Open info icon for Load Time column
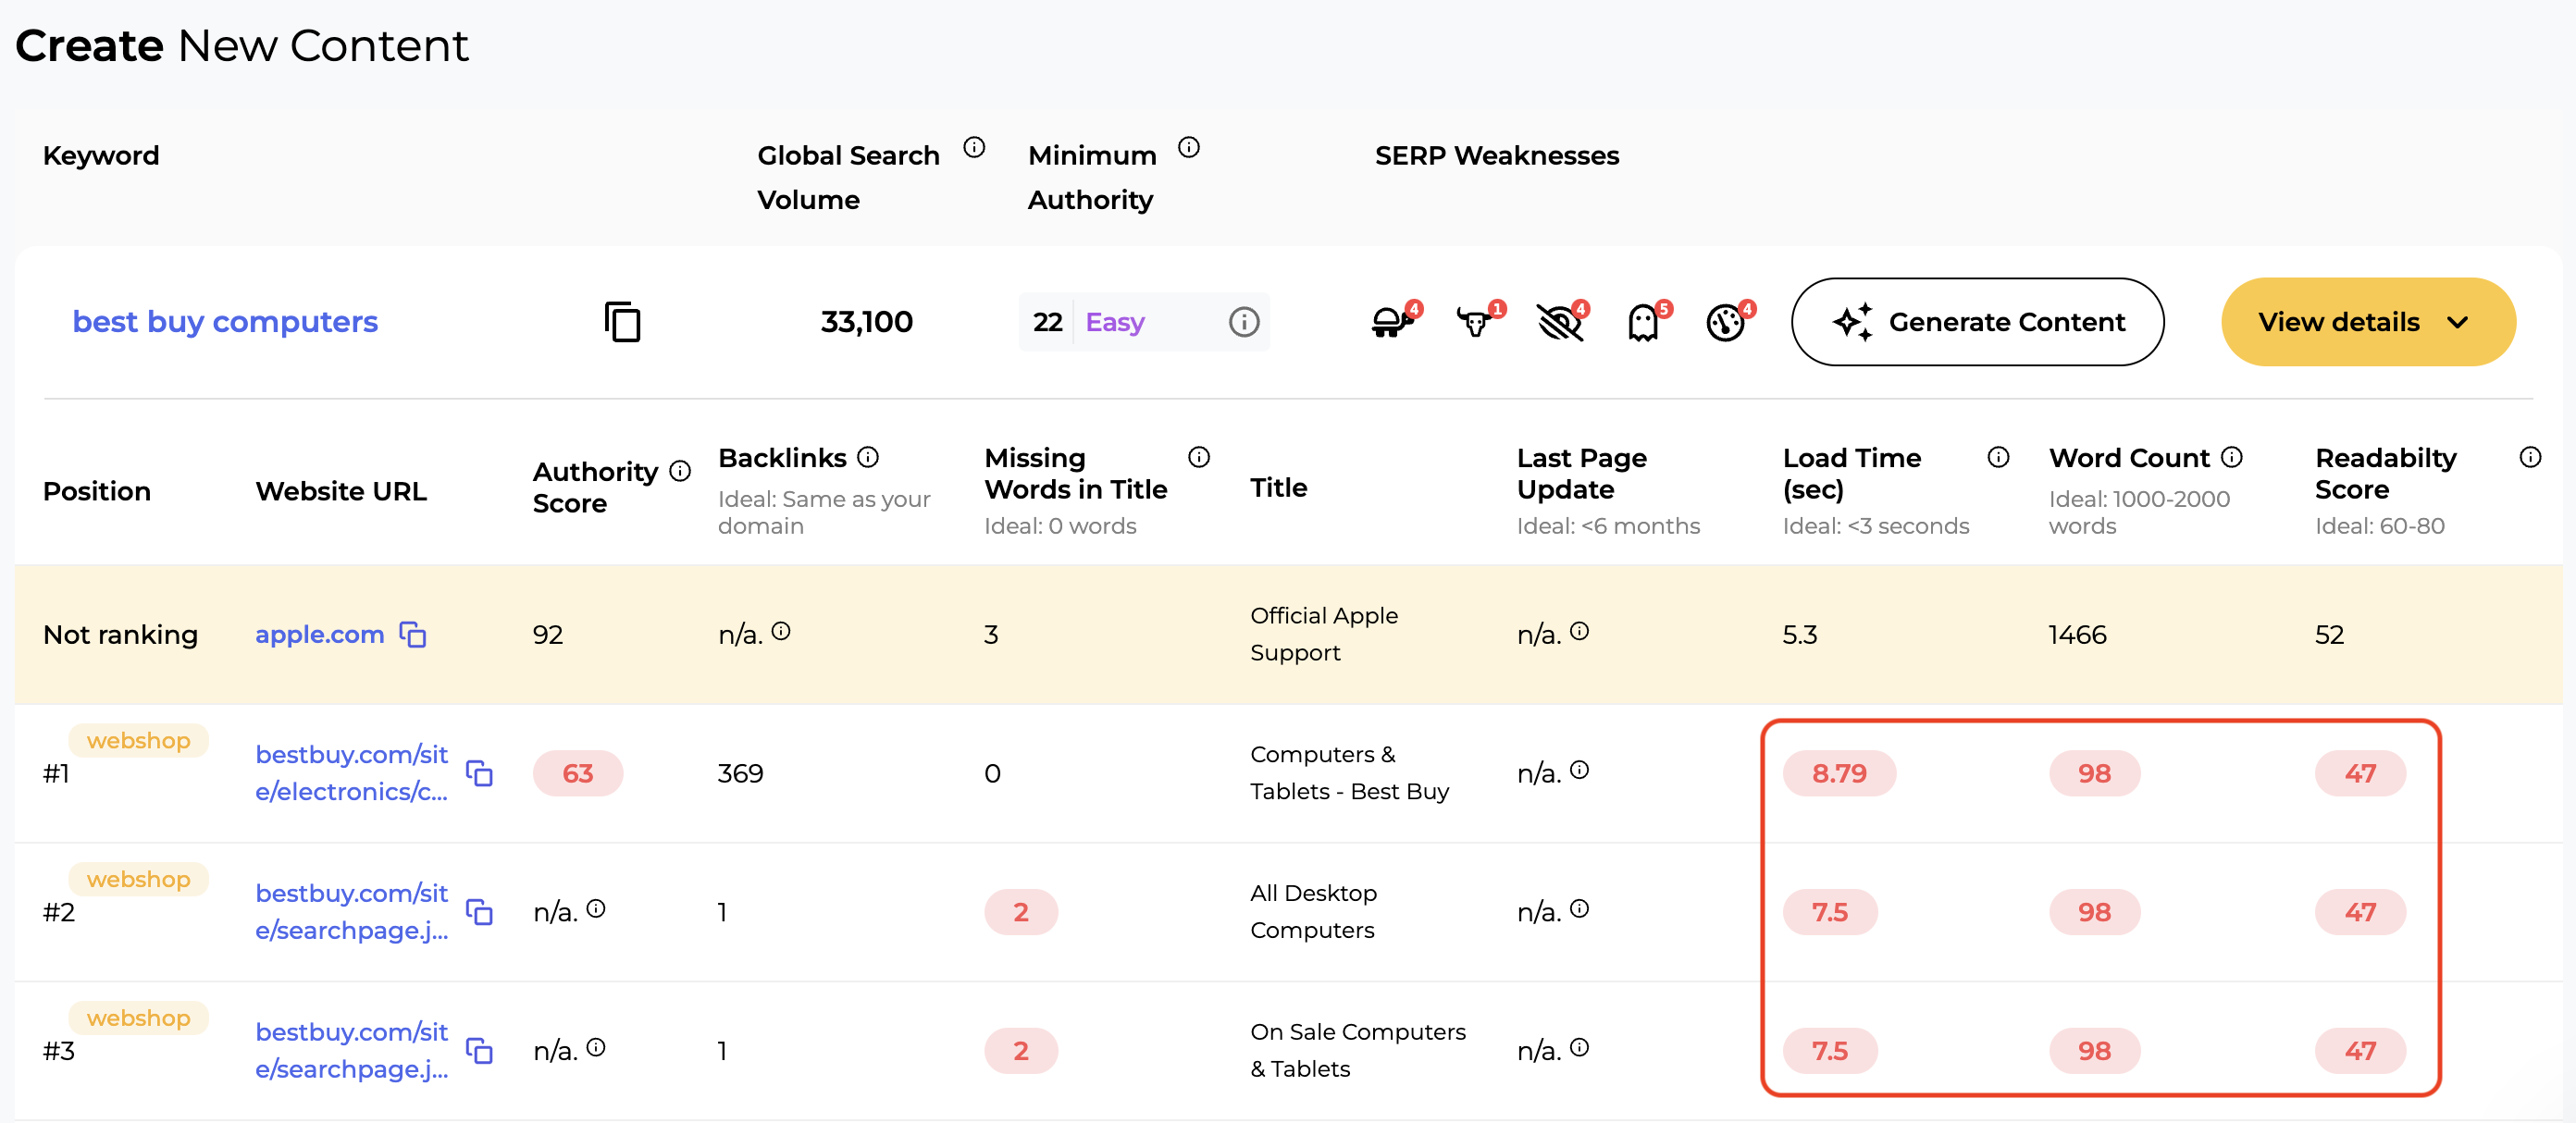This screenshot has height=1123, width=2576. [x=1998, y=457]
